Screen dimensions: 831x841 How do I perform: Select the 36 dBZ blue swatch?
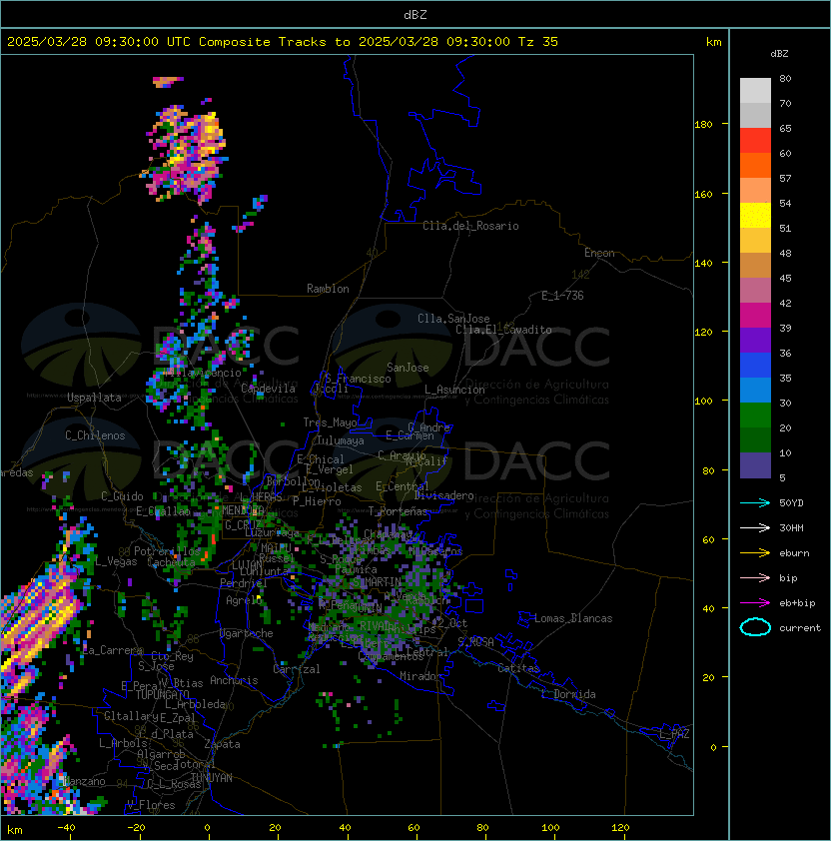[x=755, y=365]
